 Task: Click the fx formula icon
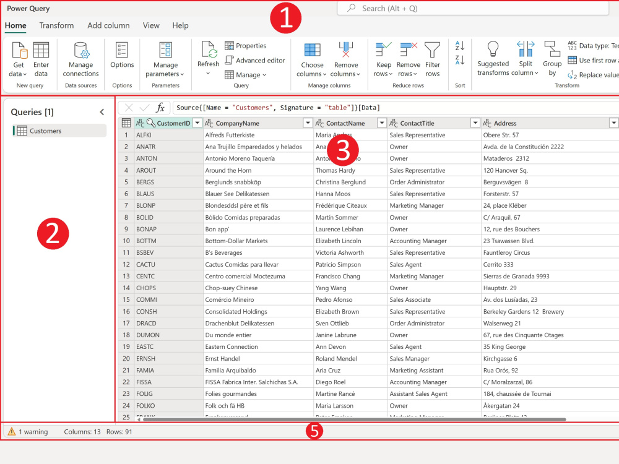[x=160, y=107]
